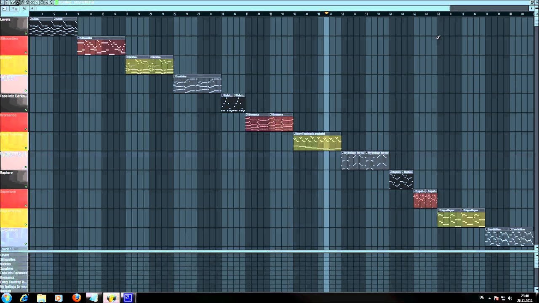539x303 pixels.
Task: Select Fade into Darkness in the bottom pattern list
Action: click(13, 273)
